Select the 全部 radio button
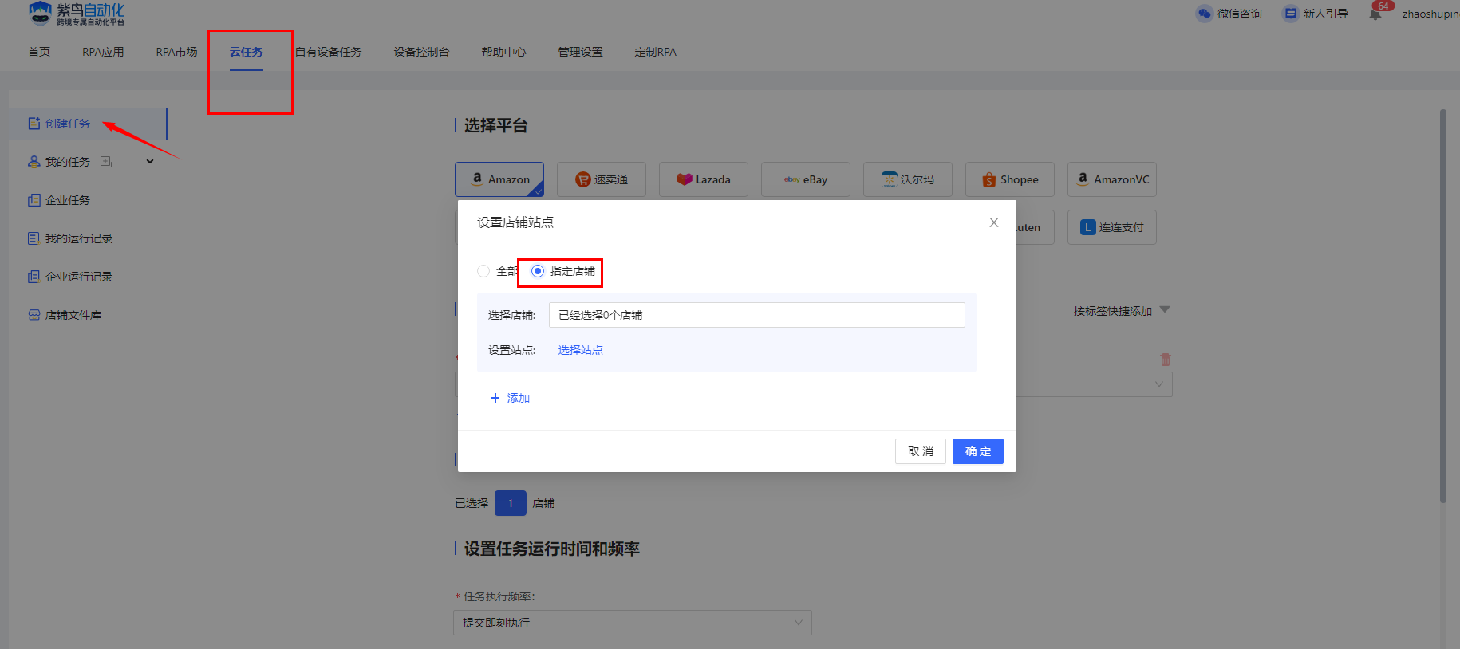Viewport: 1460px width, 649px height. [x=483, y=271]
